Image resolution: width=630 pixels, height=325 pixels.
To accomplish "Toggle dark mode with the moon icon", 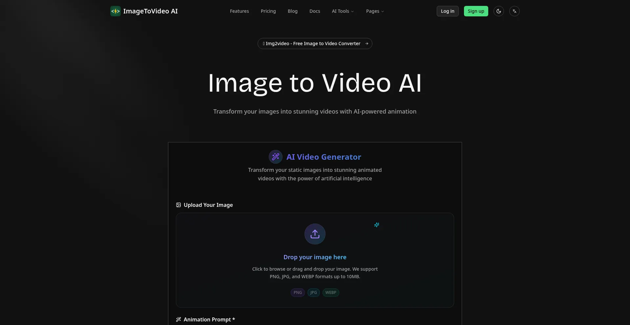I will (498, 11).
